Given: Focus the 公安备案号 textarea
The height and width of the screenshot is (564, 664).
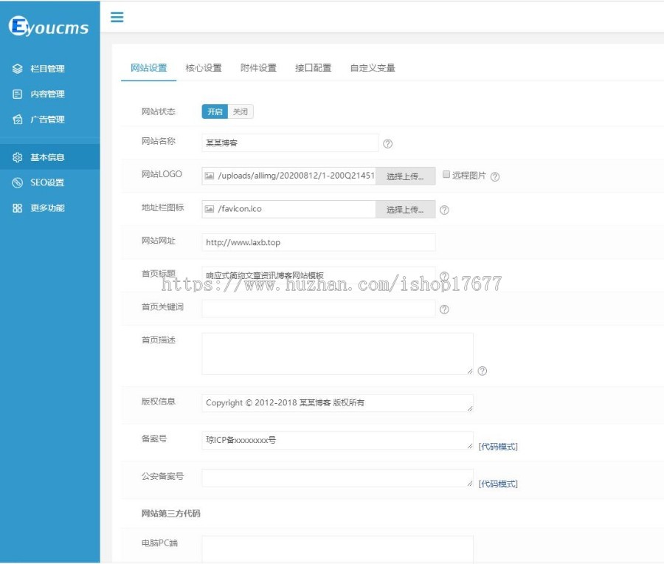Looking at the screenshot, I should 337,478.
